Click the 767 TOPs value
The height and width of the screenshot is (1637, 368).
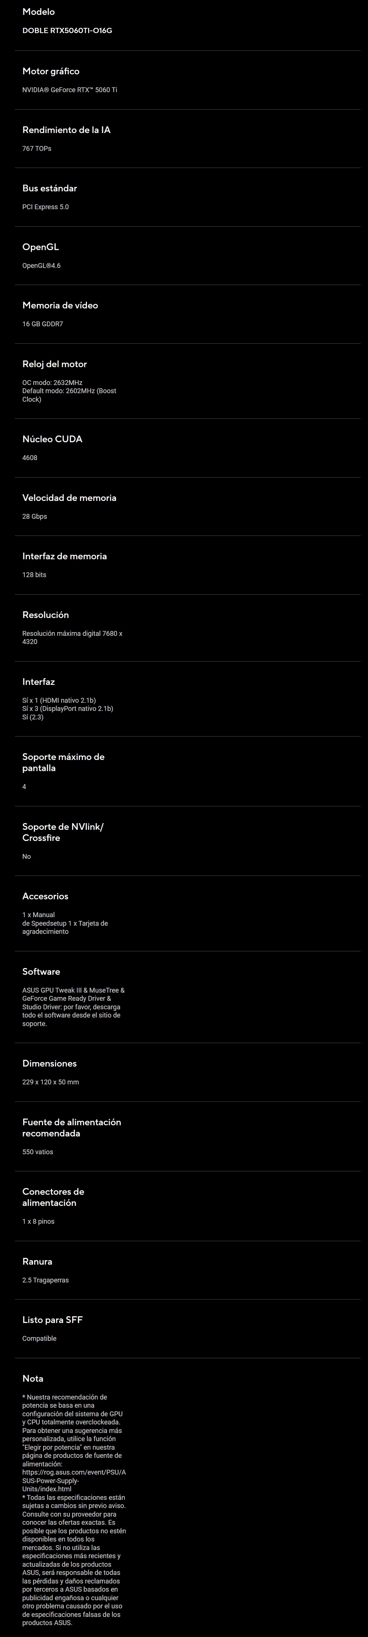tap(37, 148)
